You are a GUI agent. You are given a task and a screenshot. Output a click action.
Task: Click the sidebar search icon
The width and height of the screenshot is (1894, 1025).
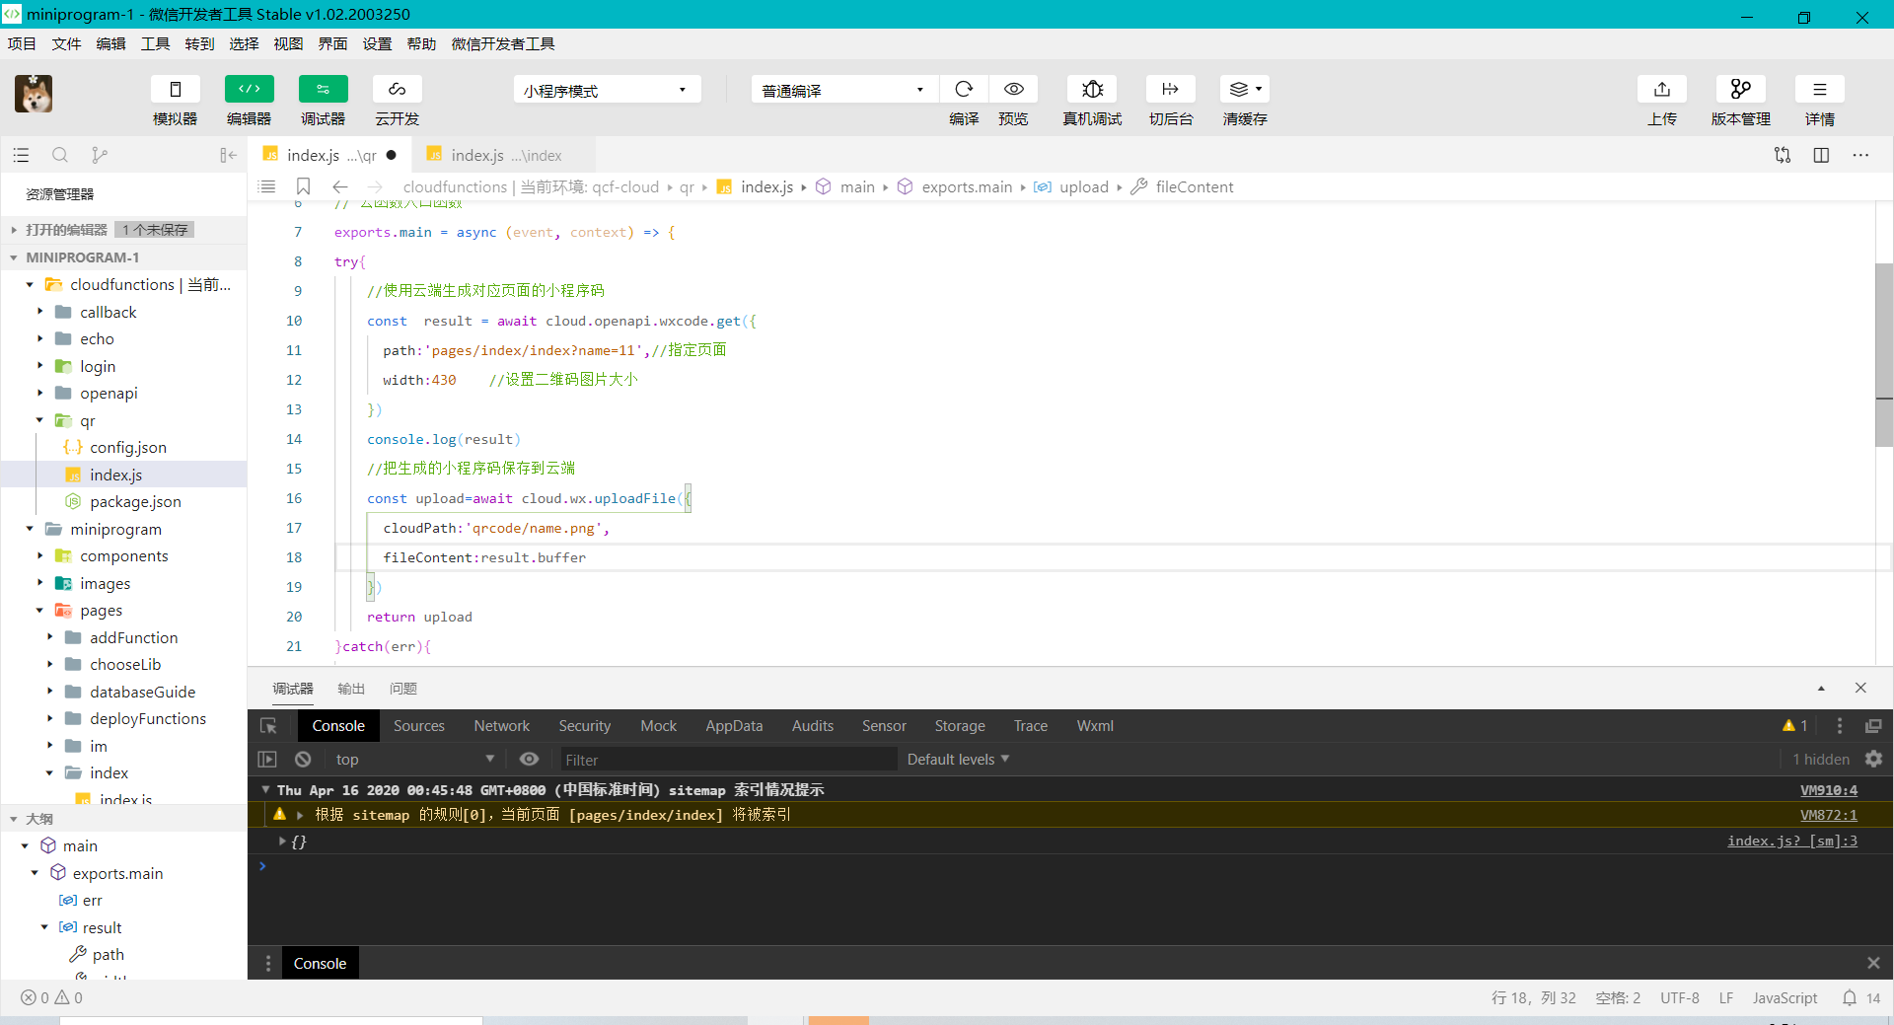coord(60,155)
